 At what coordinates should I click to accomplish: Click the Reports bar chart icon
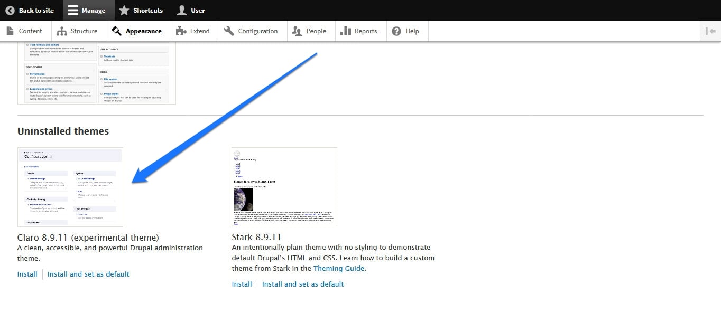click(346, 31)
